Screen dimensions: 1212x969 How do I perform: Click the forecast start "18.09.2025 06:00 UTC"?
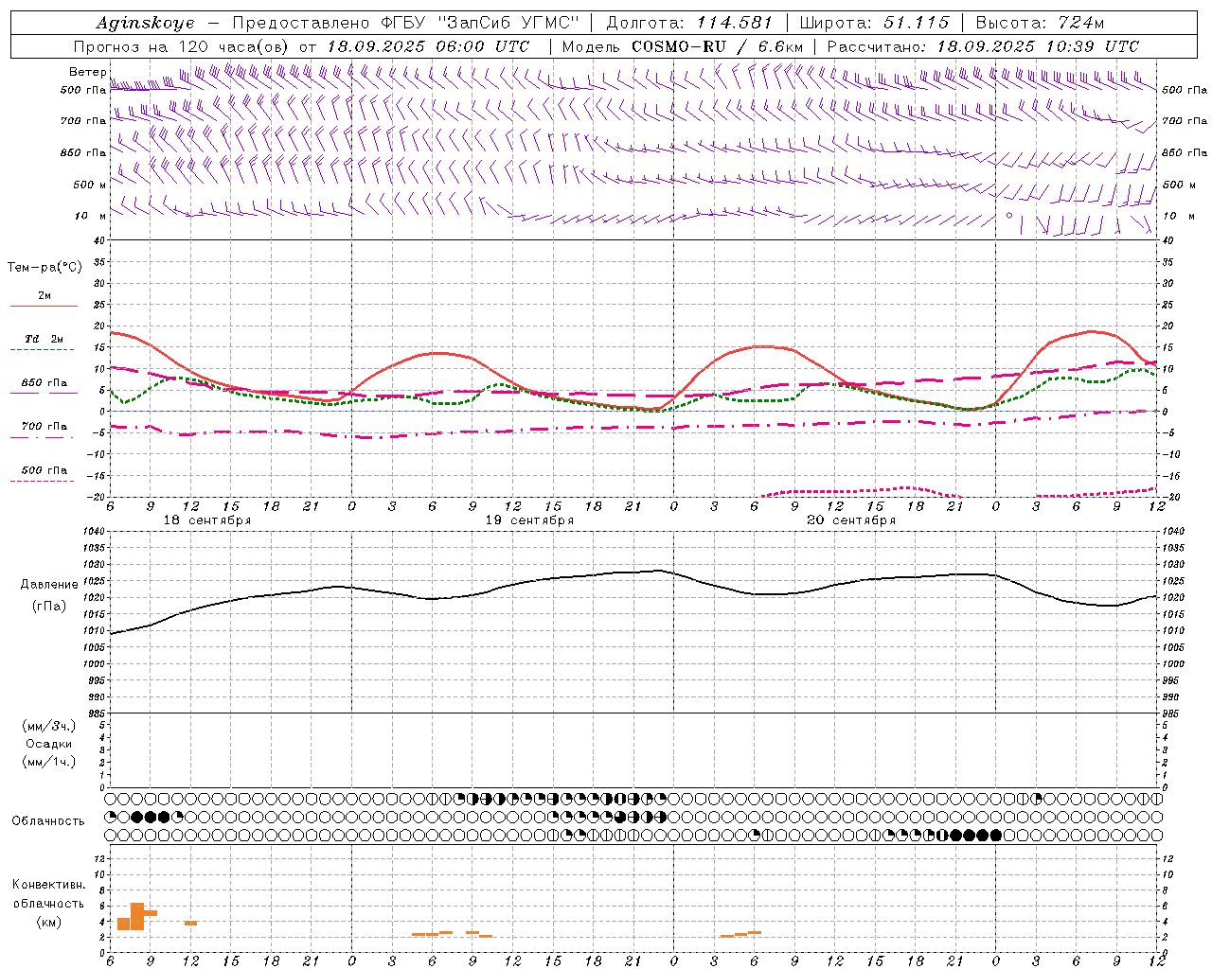[428, 46]
